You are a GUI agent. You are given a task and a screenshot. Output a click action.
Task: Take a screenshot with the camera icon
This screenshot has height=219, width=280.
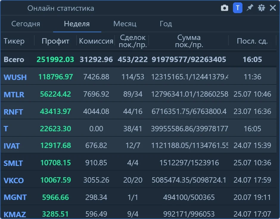click(x=225, y=8)
